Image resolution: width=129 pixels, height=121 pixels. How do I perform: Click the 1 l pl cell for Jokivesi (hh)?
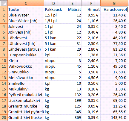[x=53, y=32]
